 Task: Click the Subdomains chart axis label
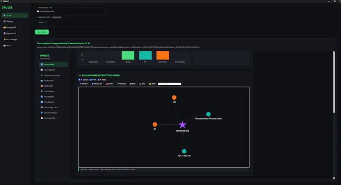93,62
